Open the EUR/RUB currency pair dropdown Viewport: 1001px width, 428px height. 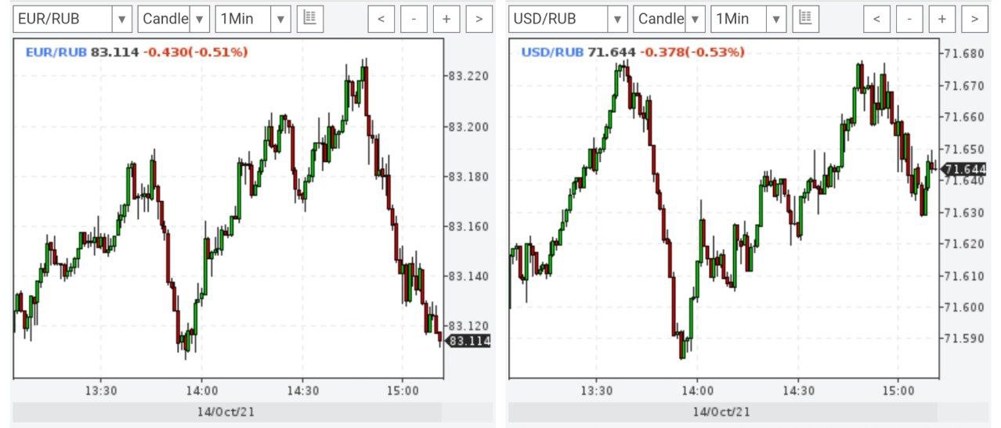(x=72, y=18)
